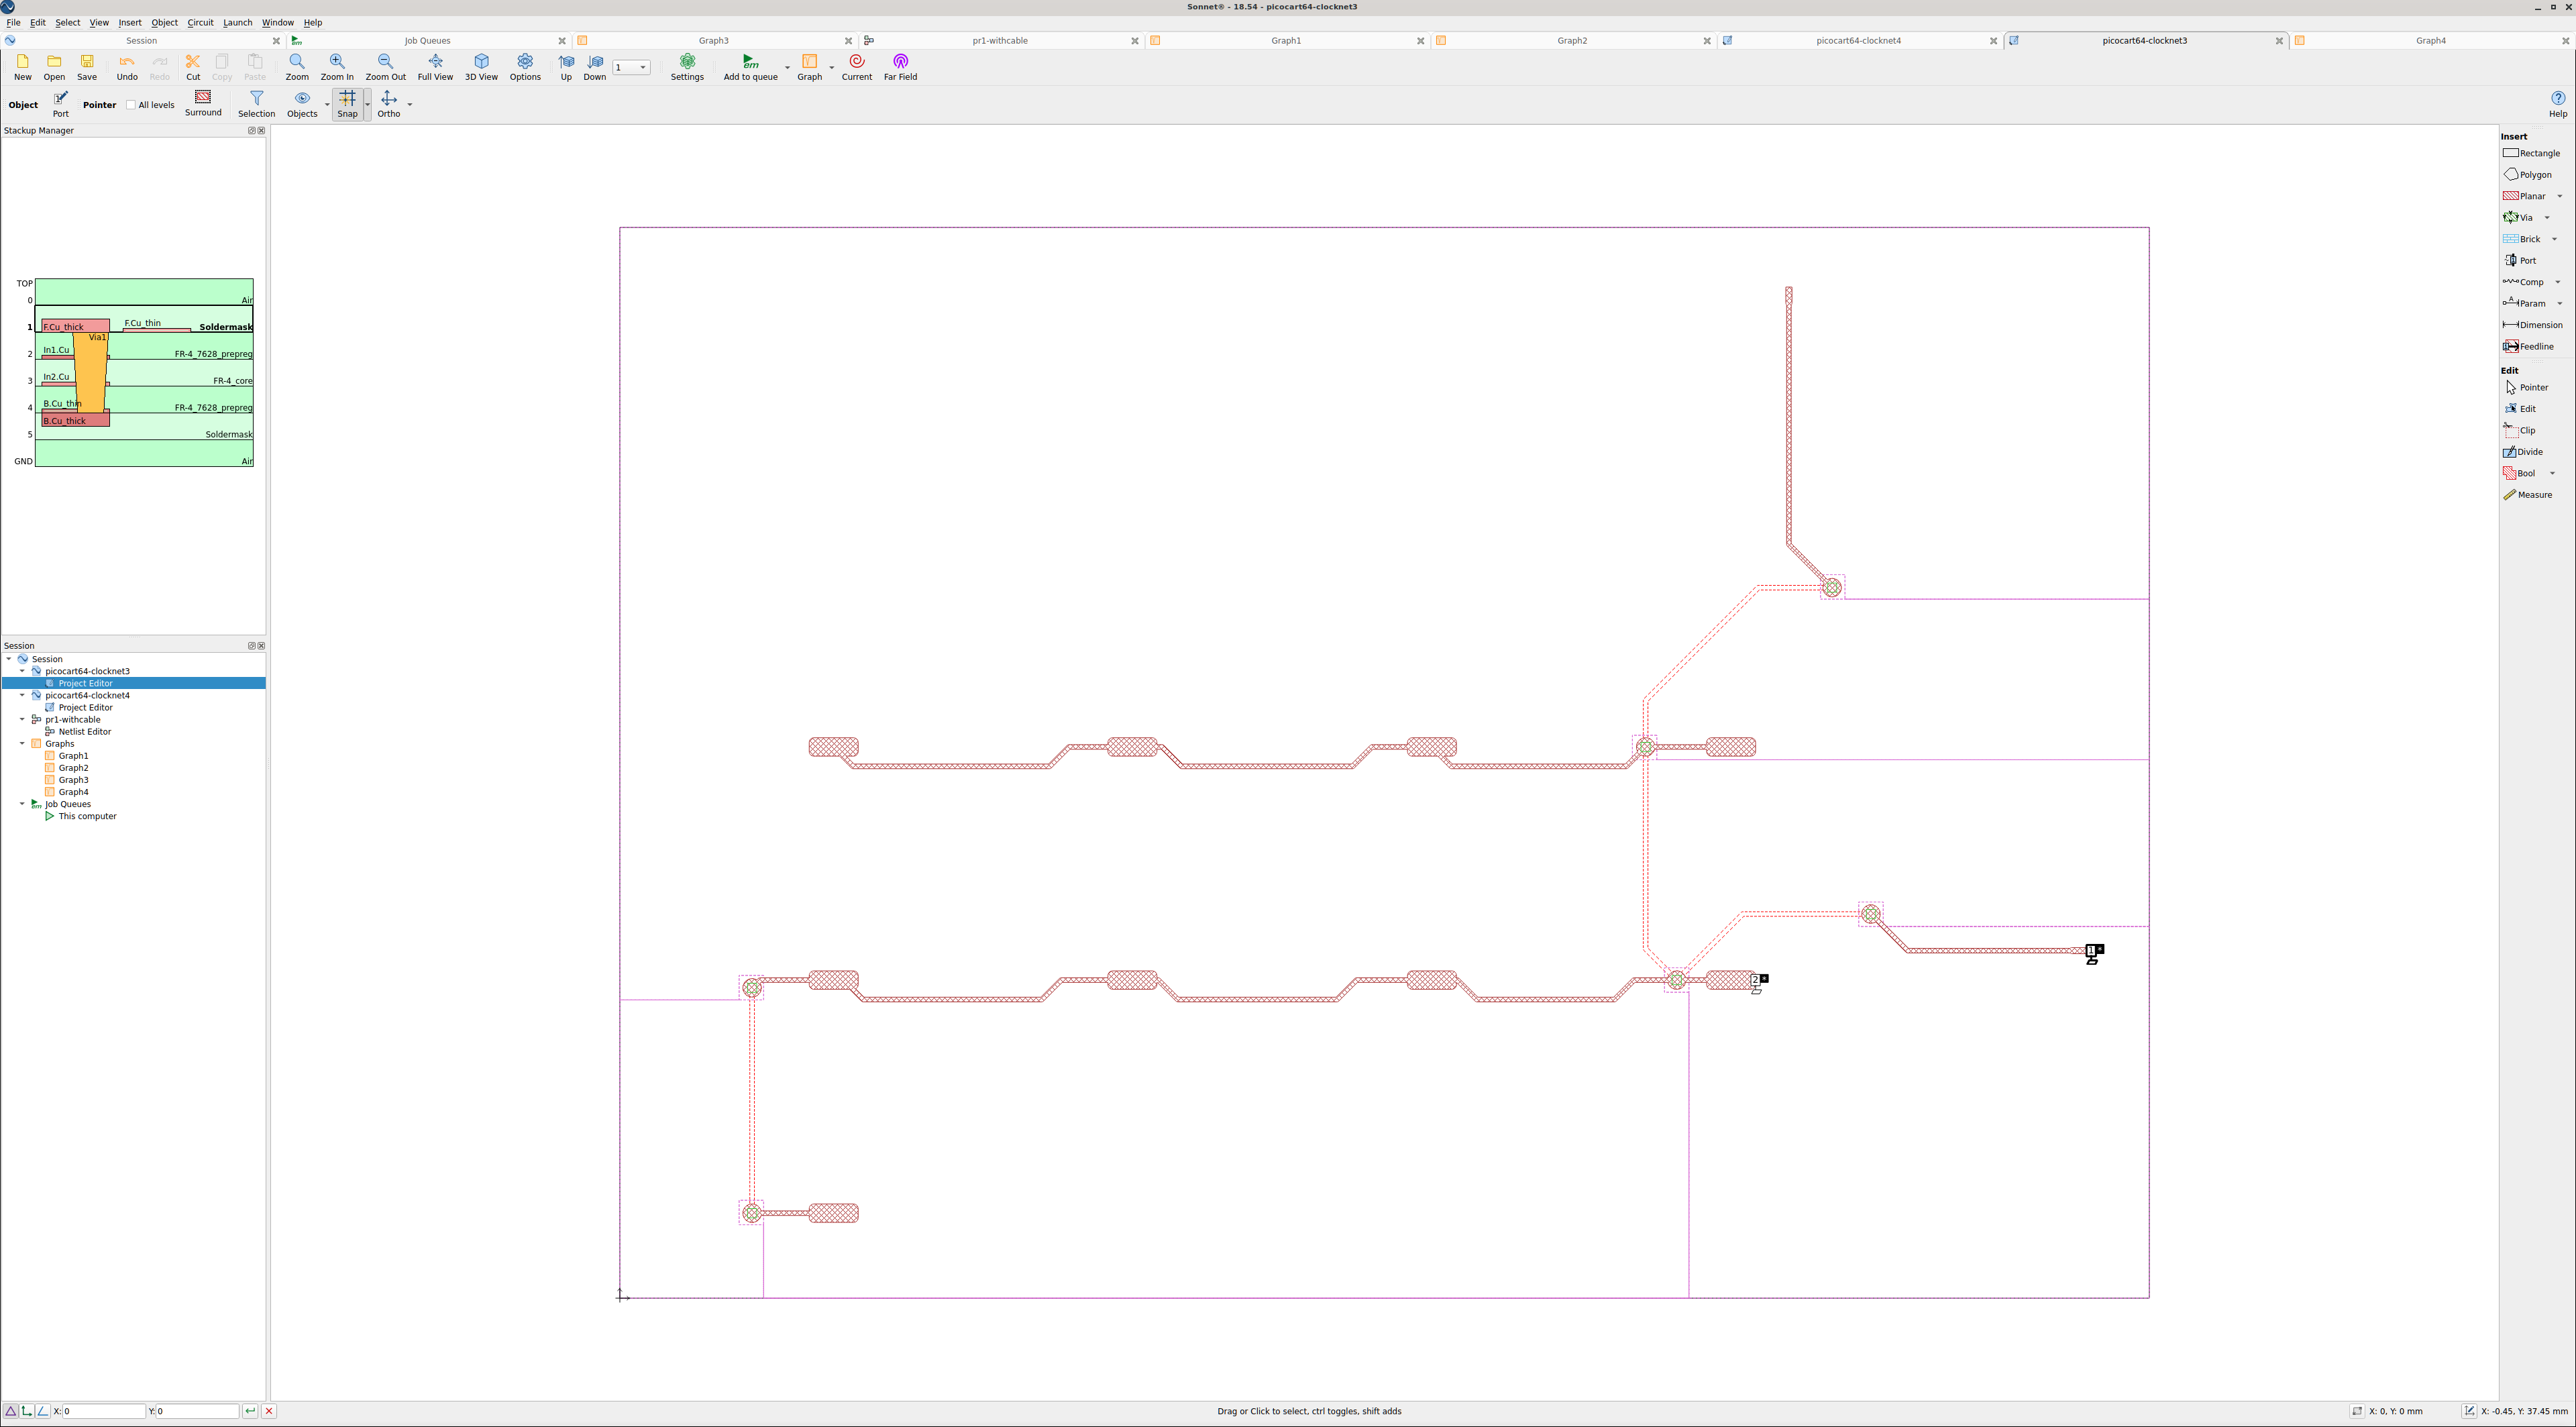The image size is (2576, 1427).
Task: Collapse the Graphs tree node
Action: tap(22, 744)
